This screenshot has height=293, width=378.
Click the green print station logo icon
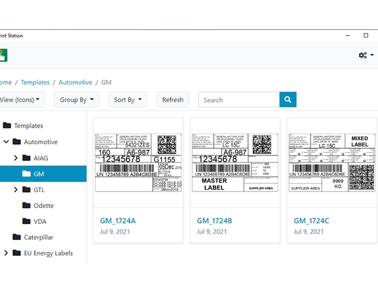coord(3,56)
